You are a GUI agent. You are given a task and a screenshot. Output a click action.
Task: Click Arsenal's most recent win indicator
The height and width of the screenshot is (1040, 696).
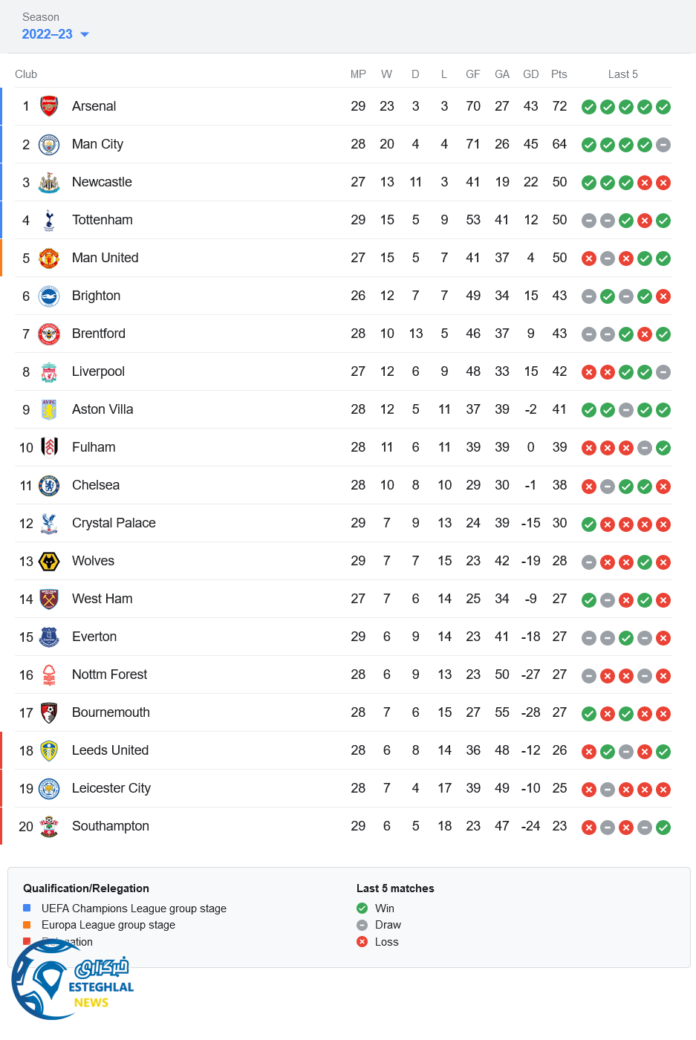pos(663,107)
